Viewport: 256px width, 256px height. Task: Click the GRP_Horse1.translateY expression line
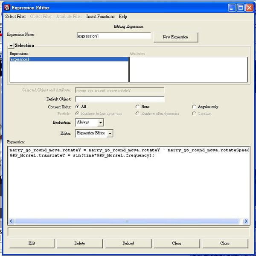[82, 155]
